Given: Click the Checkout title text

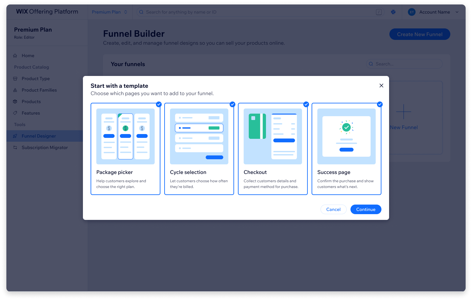Looking at the screenshot, I should pos(255,172).
